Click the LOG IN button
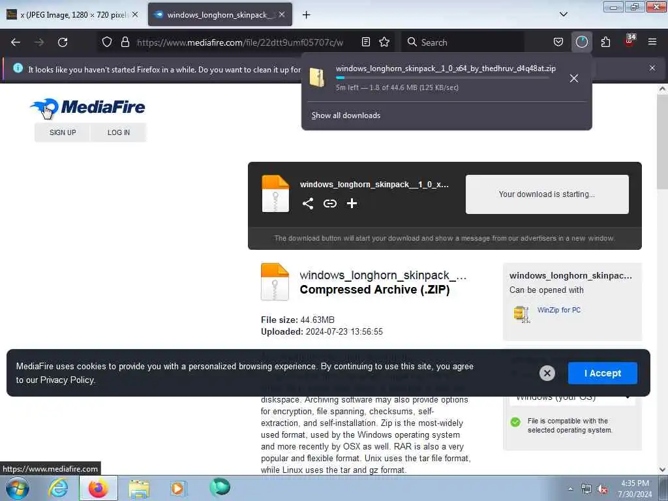The image size is (668, 501). (x=119, y=132)
